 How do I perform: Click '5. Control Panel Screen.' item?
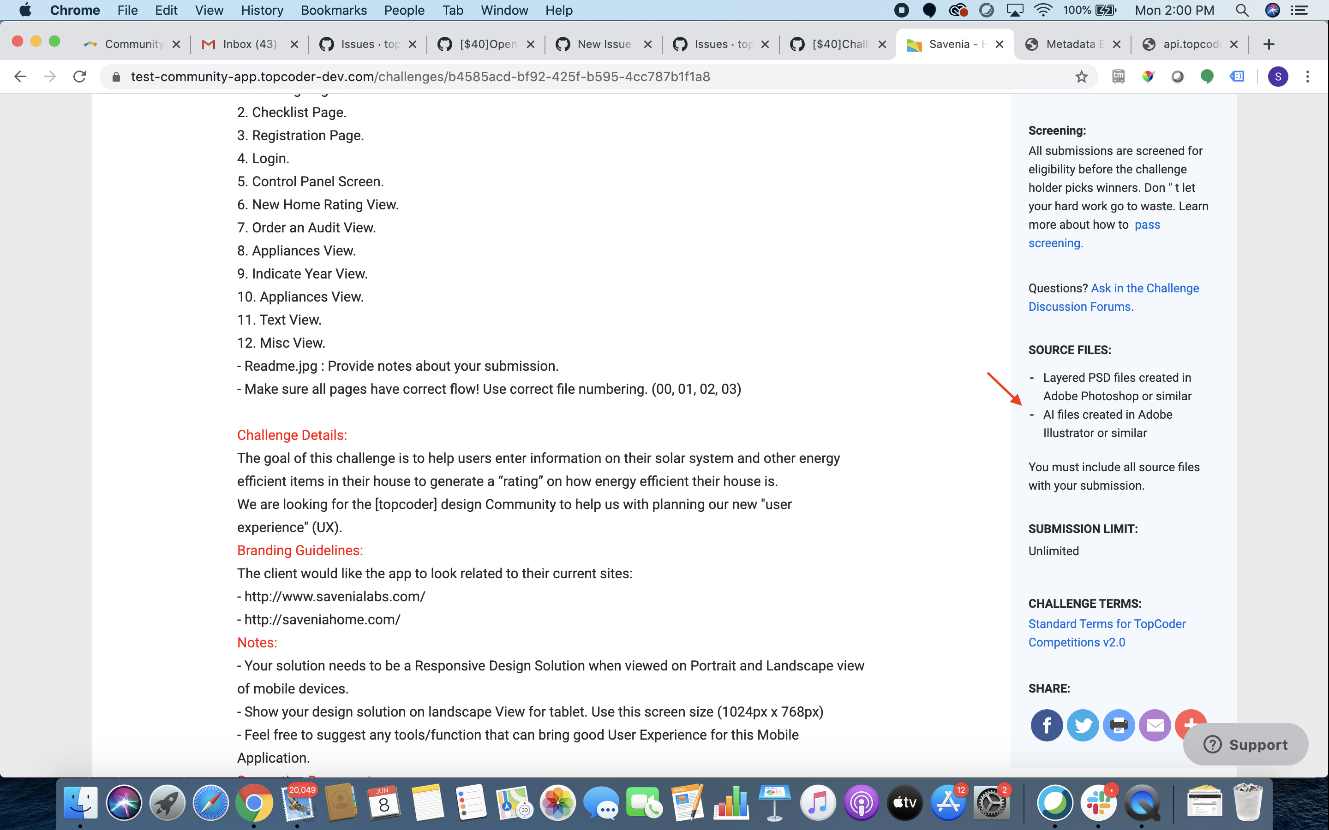(x=310, y=181)
